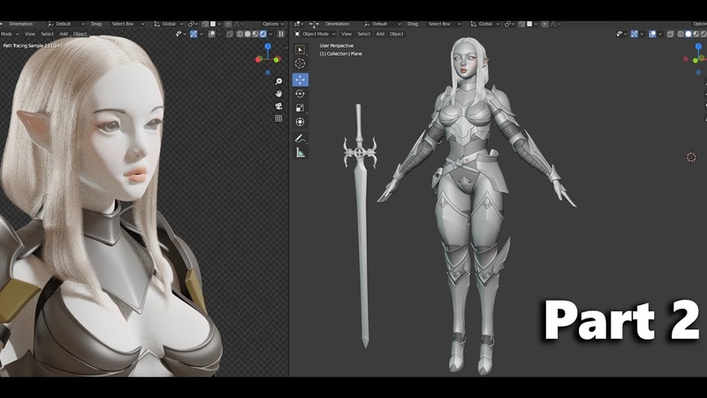Click red negative X axis on right gizmo
The image size is (707, 398).
coord(686,59)
